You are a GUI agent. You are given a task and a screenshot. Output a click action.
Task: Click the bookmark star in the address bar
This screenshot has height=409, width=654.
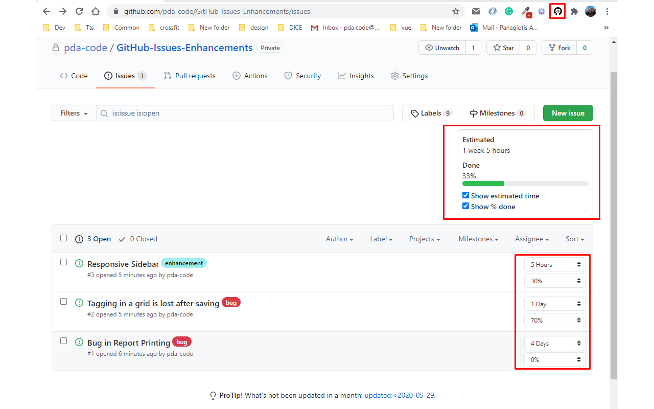point(455,11)
